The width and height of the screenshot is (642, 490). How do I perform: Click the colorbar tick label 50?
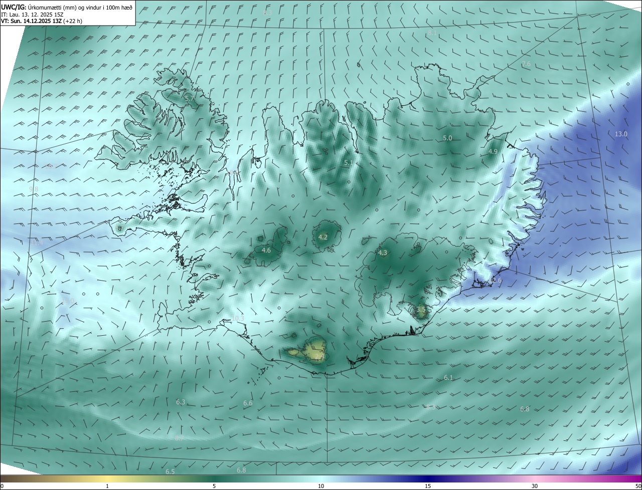638,486
